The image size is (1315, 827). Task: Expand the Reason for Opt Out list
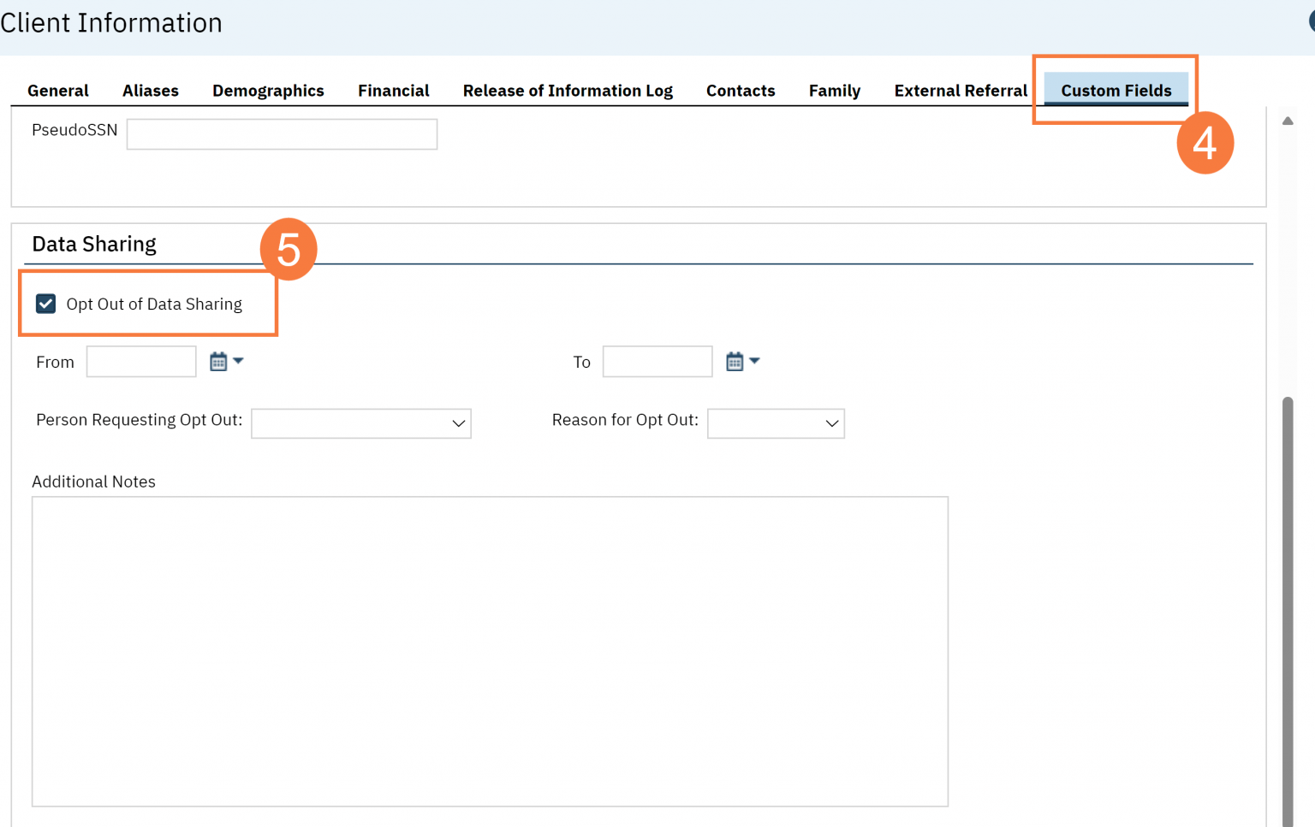[x=830, y=423]
